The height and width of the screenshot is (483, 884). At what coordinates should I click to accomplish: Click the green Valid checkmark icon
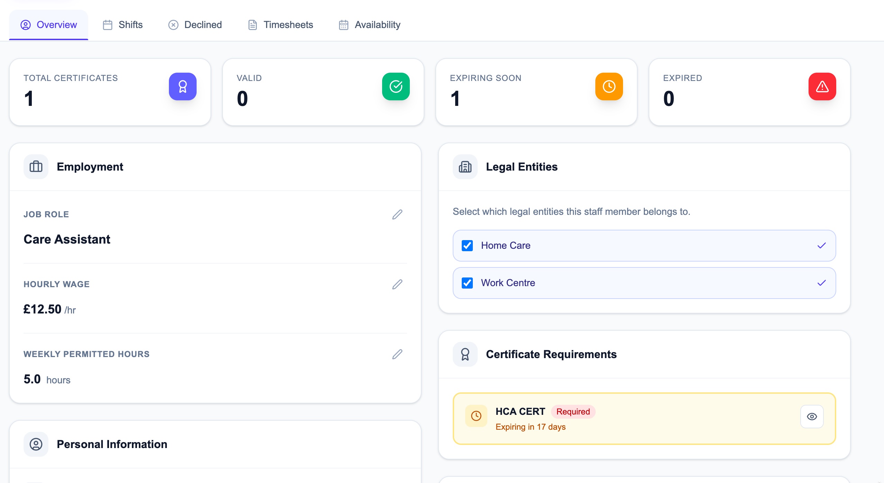pyautogui.click(x=396, y=86)
